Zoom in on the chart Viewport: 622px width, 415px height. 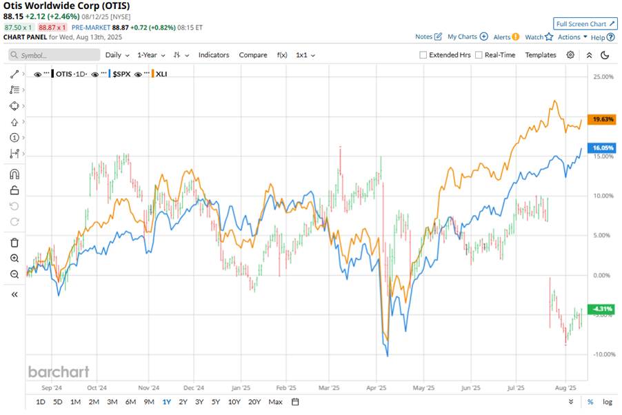tap(14, 259)
